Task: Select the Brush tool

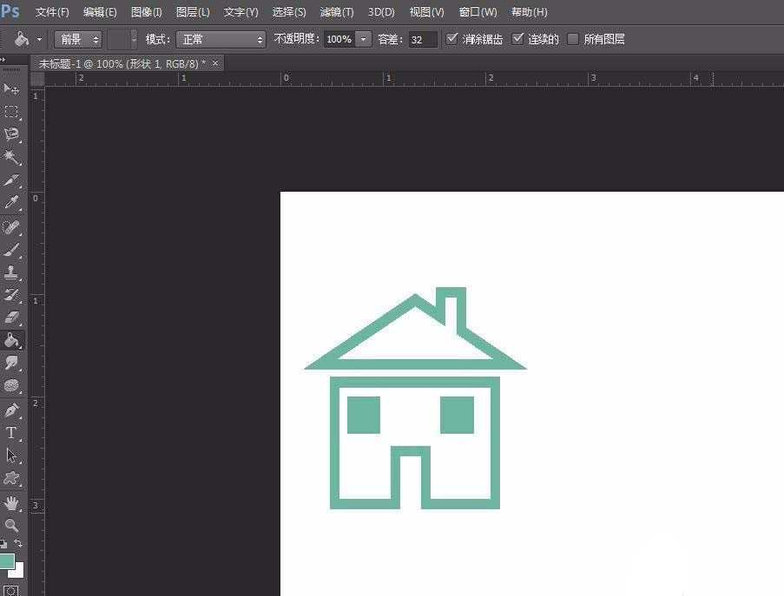Action: [12, 249]
